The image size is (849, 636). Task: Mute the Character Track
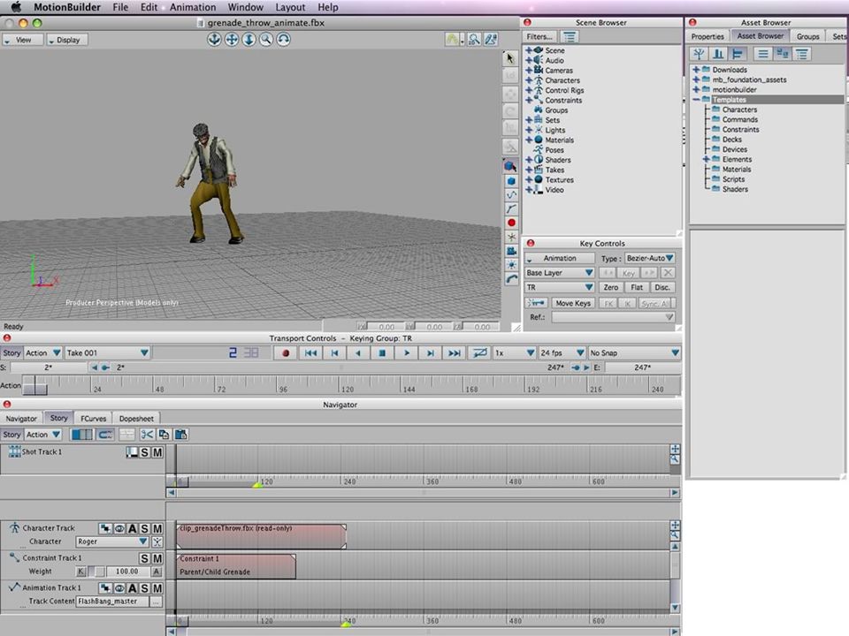[157, 528]
